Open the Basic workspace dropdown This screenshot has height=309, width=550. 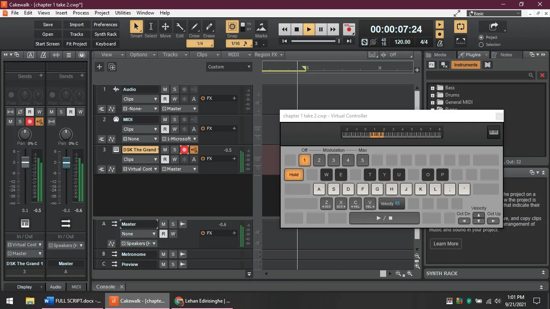[494, 13]
